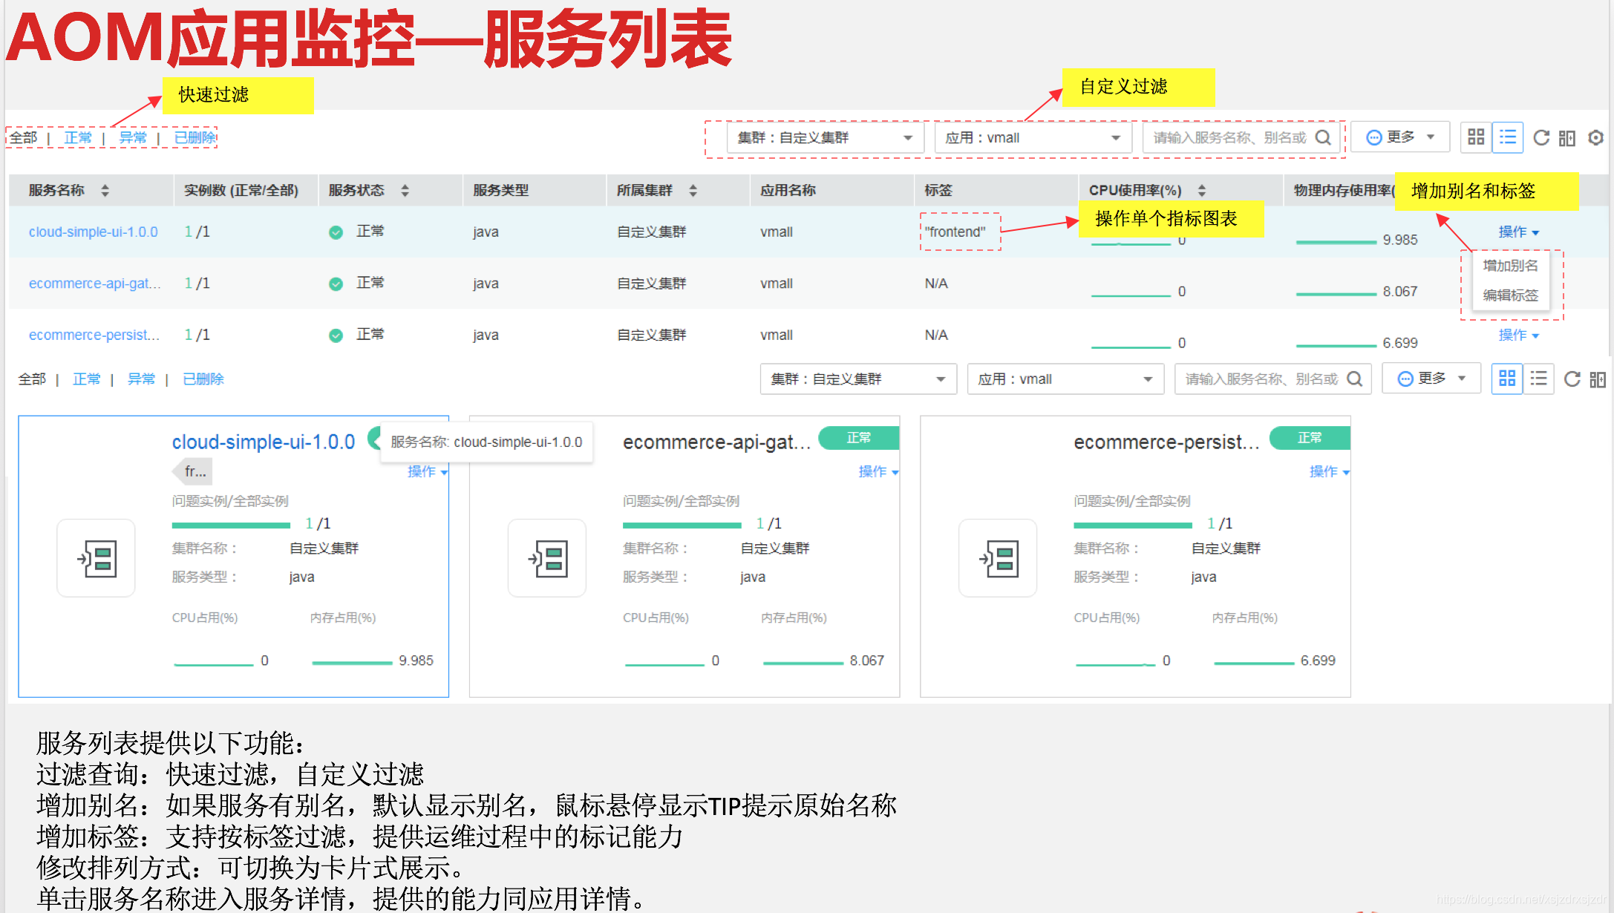Open ecommerce-api-gat... service link in table
This screenshot has width=1614, height=913.
94,284
